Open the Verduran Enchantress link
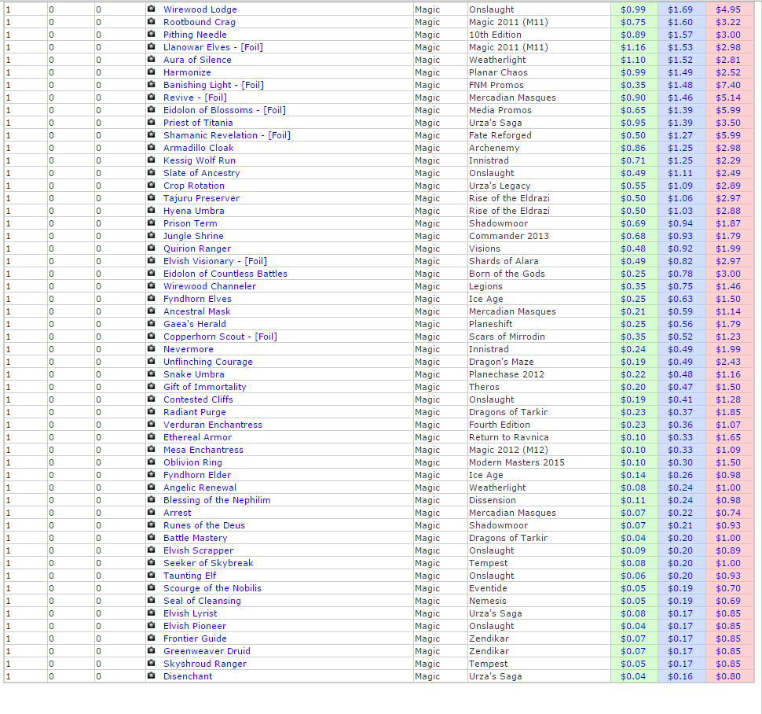 pyautogui.click(x=212, y=425)
